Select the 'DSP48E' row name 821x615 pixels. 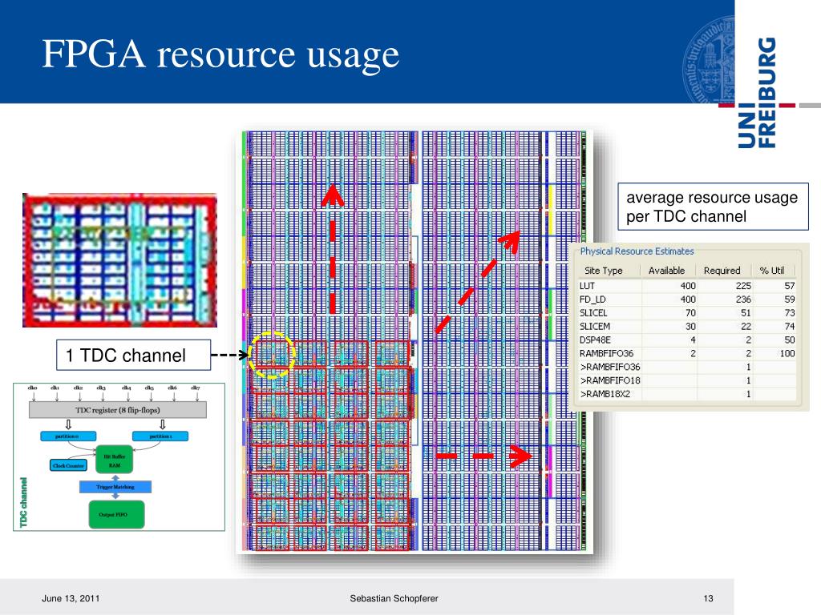coord(595,340)
